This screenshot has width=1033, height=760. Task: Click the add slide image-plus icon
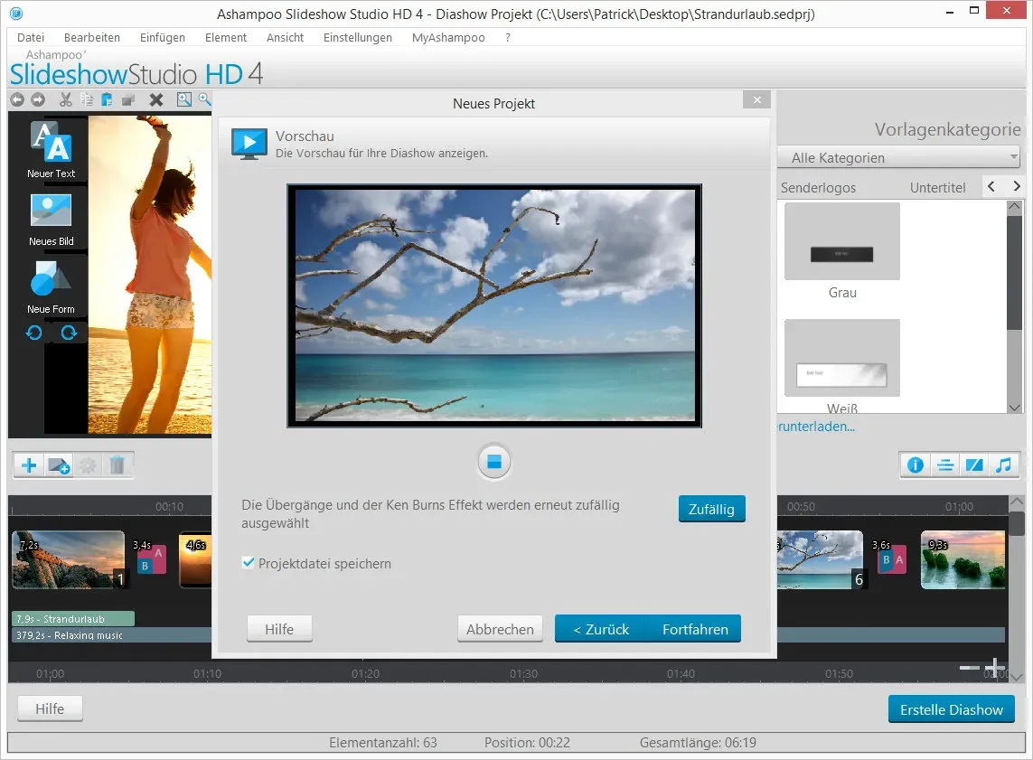59,465
